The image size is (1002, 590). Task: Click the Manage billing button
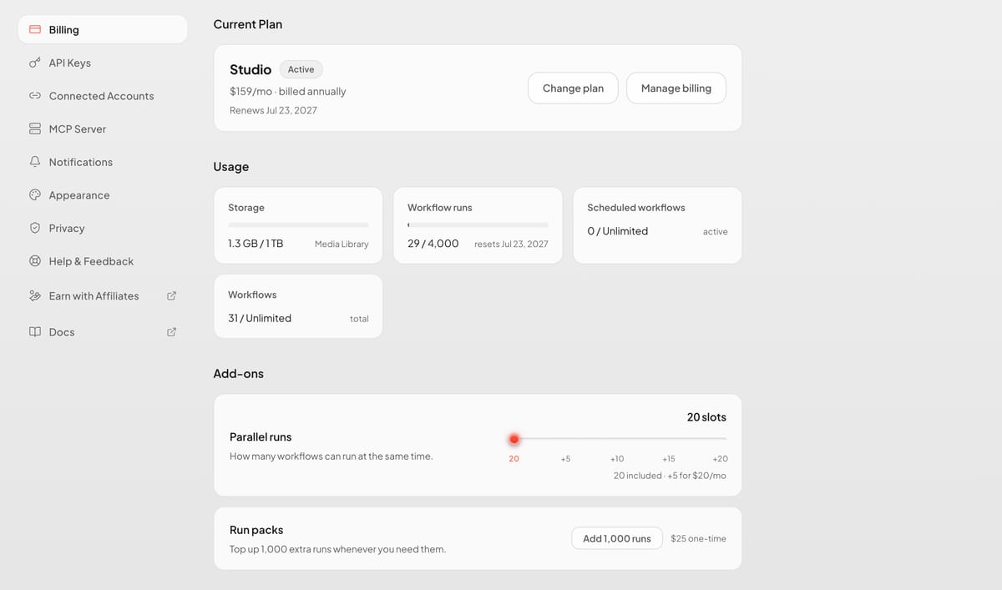pyautogui.click(x=676, y=88)
